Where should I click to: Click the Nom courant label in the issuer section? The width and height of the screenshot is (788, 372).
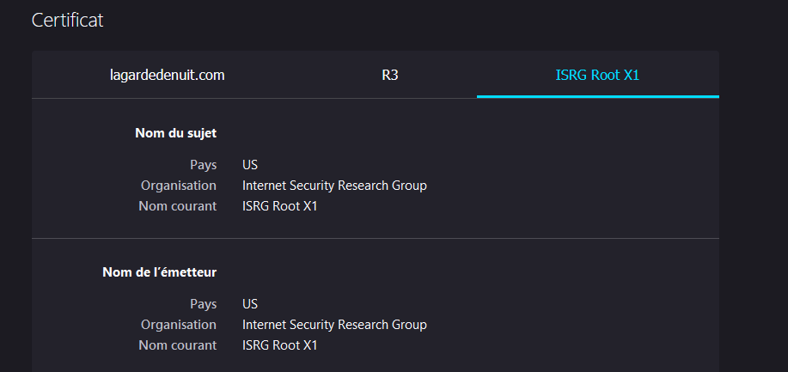pyautogui.click(x=178, y=345)
